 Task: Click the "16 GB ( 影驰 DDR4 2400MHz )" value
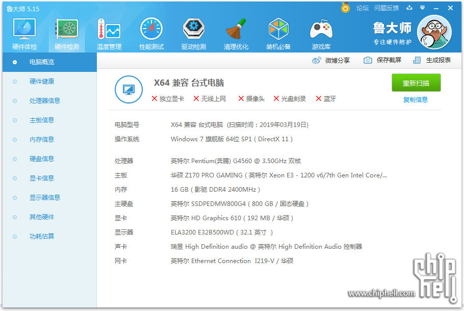[215, 189]
